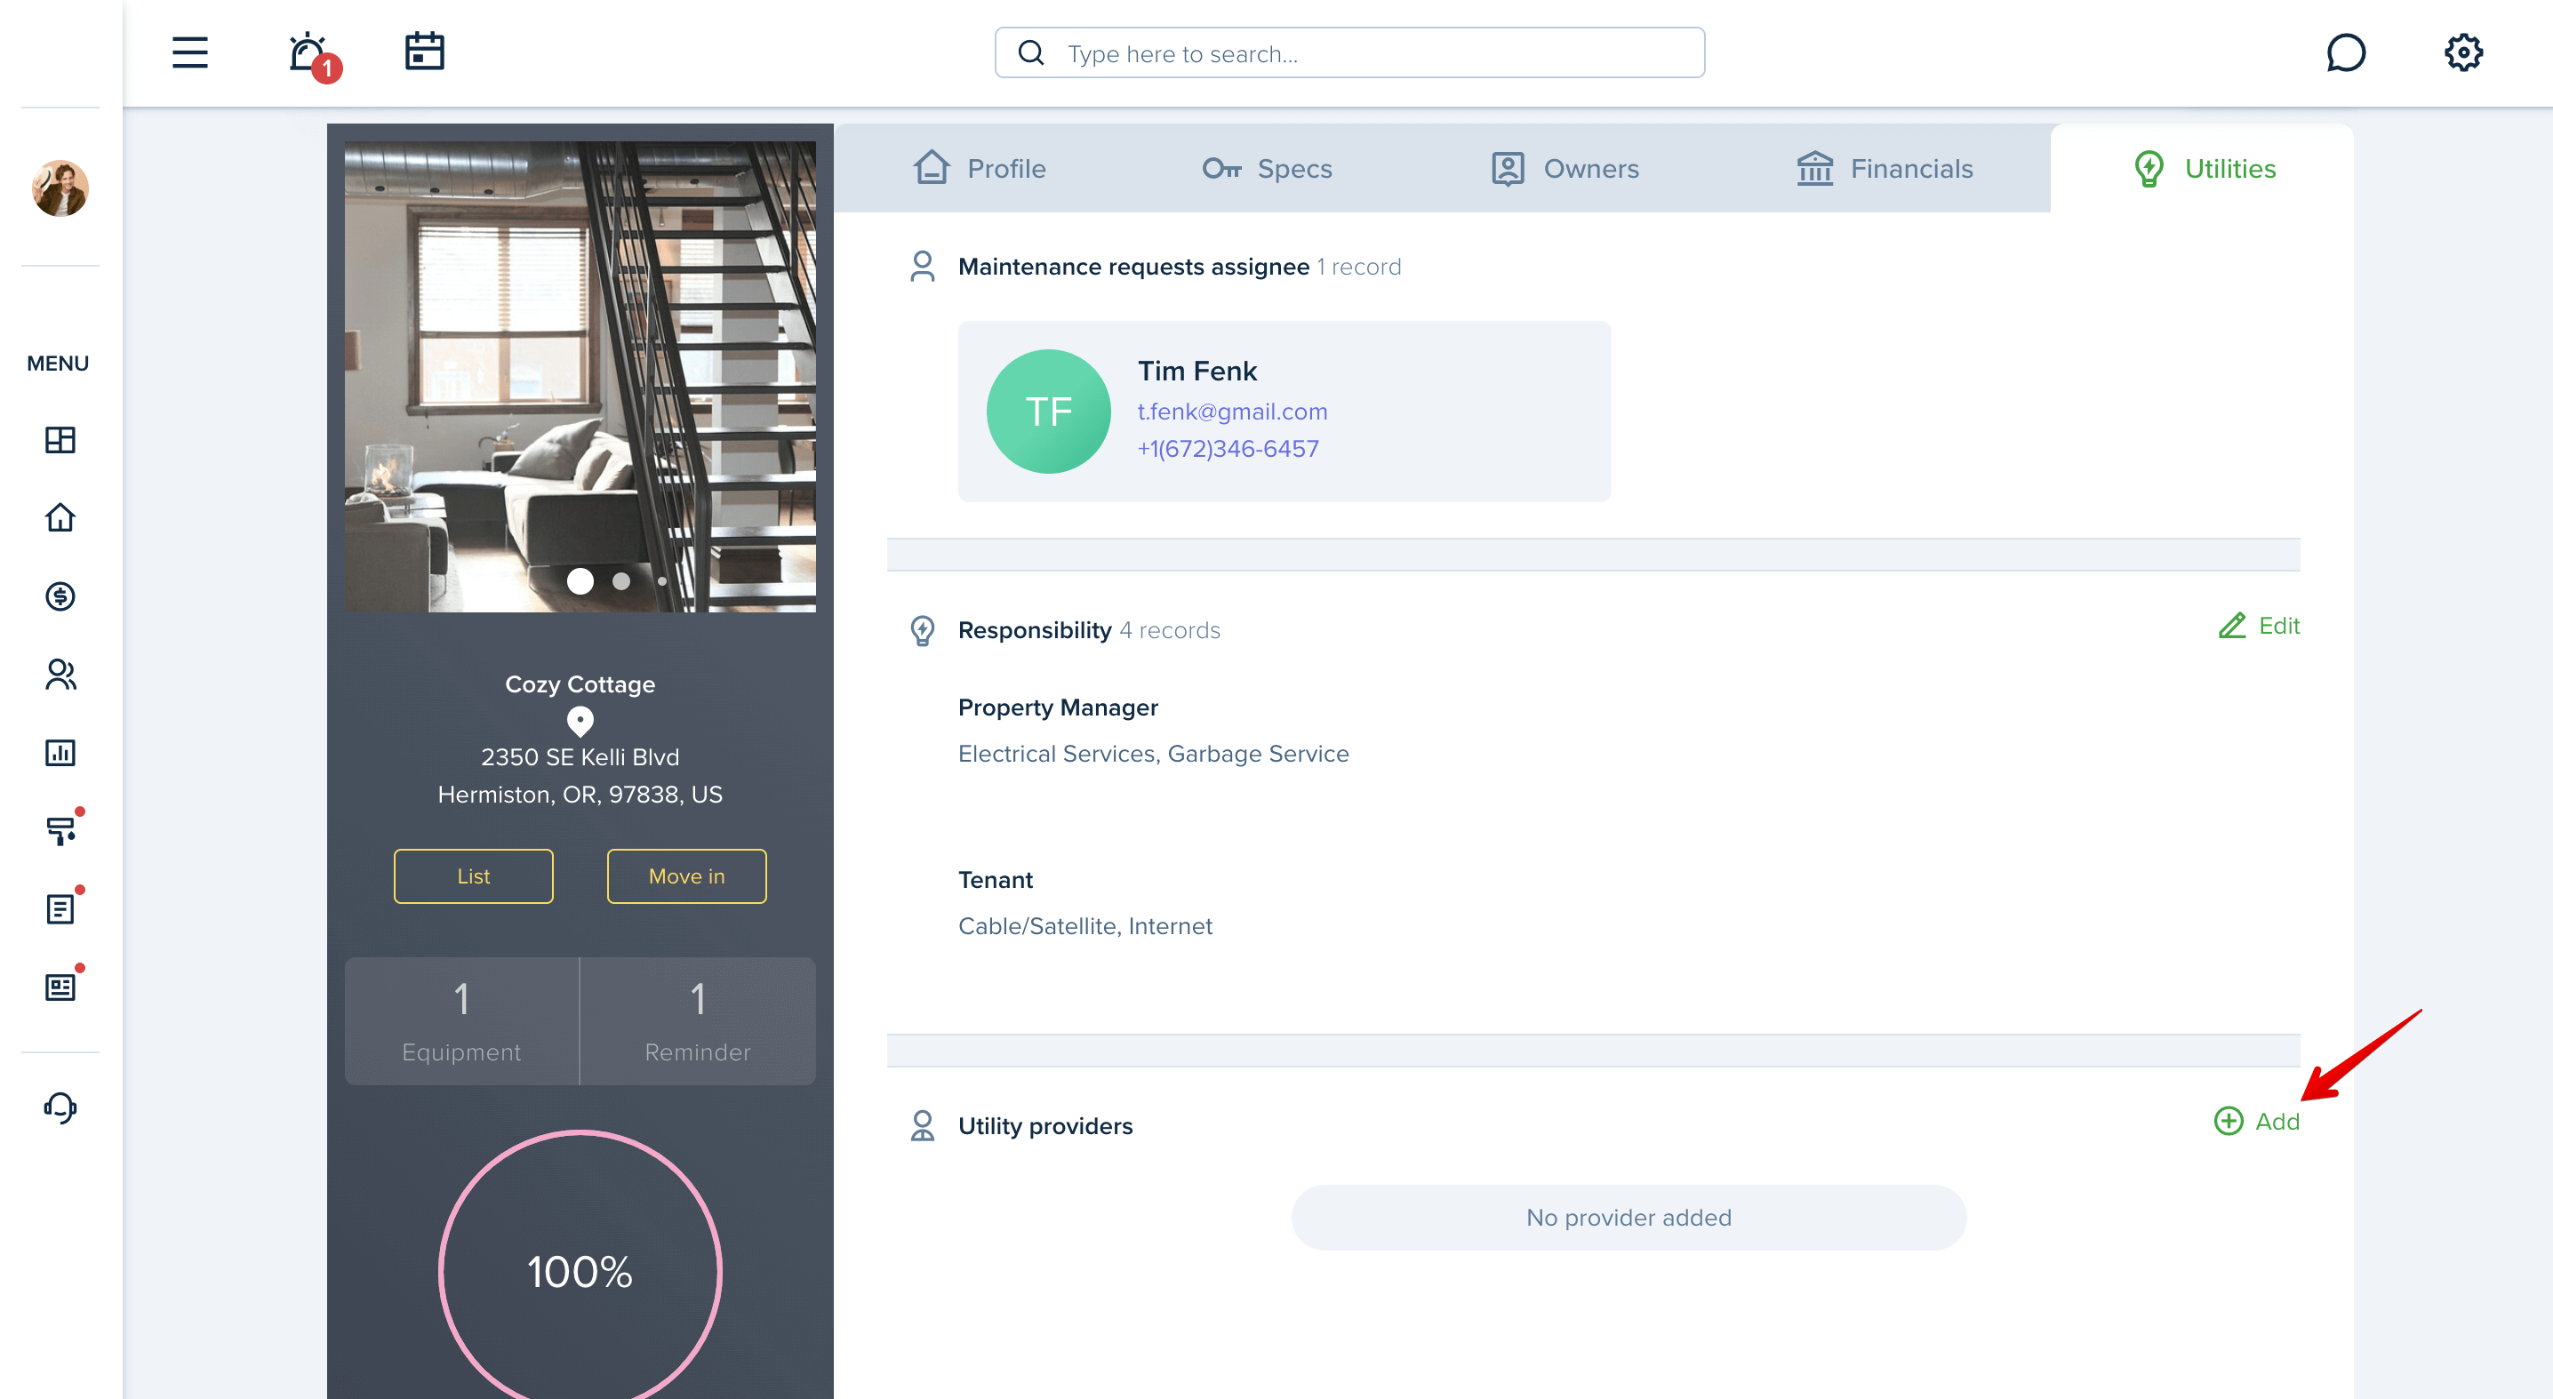The height and width of the screenshot is (1399, 2553).
Task: Click the map pin location icon
Action: point(580,722)
